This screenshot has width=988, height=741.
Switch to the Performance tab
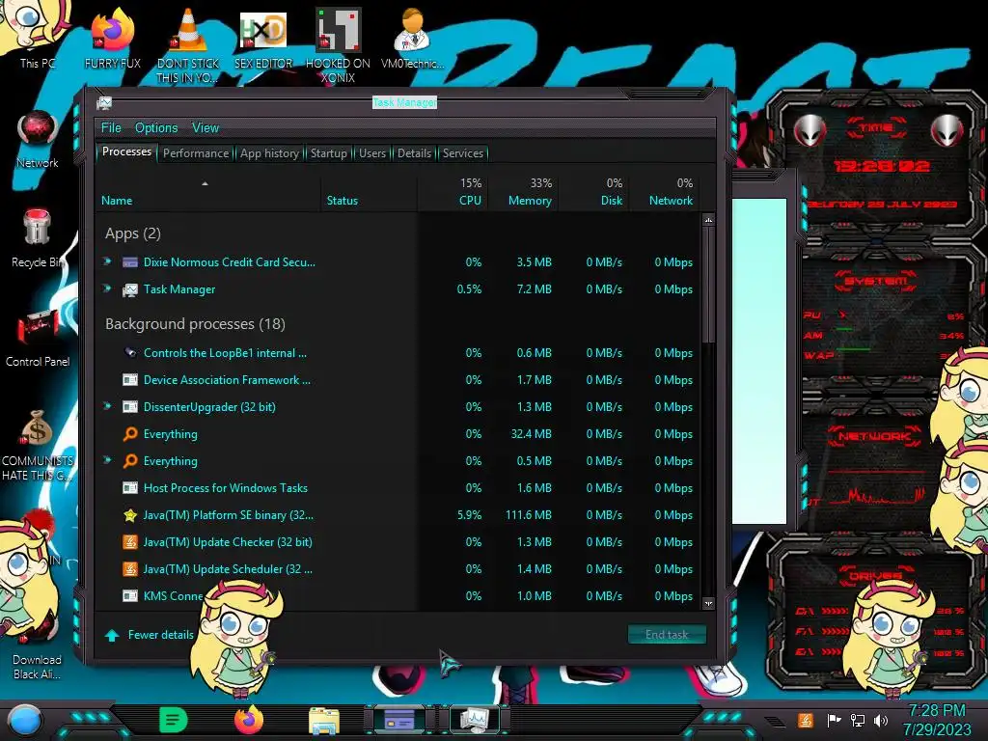coord(196,153)
